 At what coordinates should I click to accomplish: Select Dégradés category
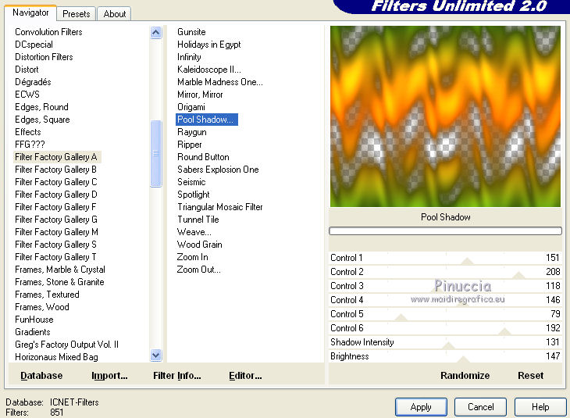[x=33, y=82]
